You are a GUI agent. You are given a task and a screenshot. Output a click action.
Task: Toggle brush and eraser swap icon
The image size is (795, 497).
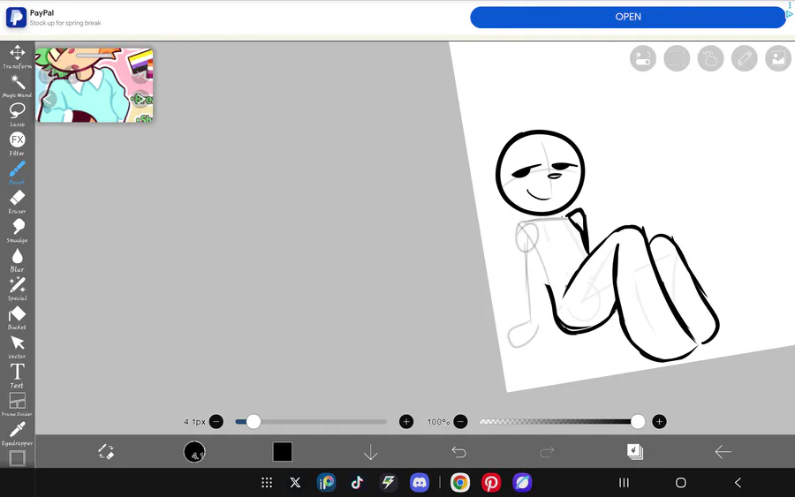(106, 451)
